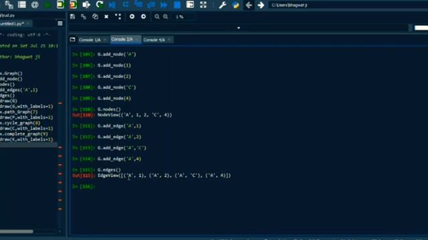The height and width of the screenshot is (240, 428).
Task: Start debugging the file
Action: [112, 5]
